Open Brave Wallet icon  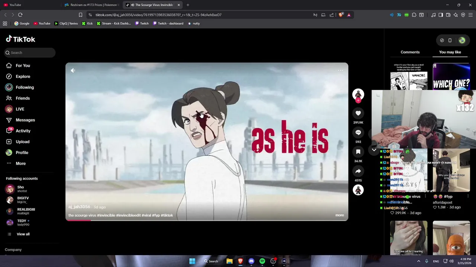[448, 15]
